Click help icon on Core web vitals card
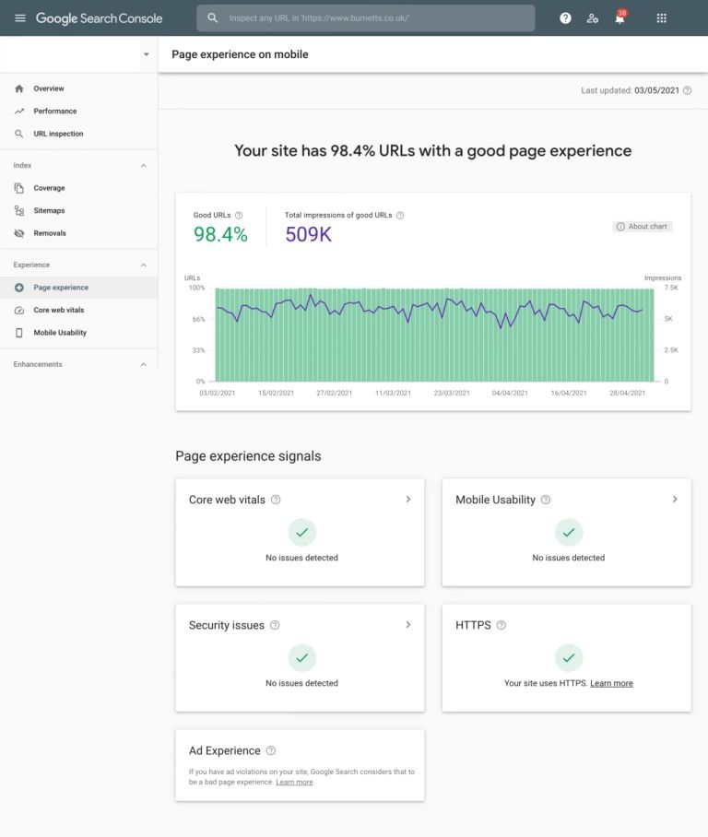The image size is (708, 837). pyautogui.click(x=276, y=500)
